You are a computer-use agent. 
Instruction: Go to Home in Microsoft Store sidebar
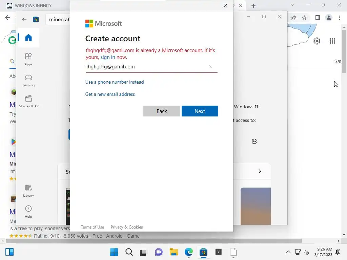tap(28, 38)
